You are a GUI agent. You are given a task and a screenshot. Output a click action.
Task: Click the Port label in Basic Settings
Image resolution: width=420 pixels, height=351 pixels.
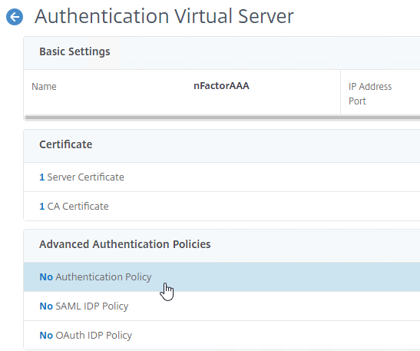click(357, 101)
